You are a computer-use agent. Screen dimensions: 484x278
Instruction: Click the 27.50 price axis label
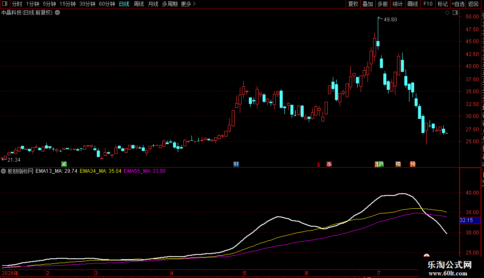tap(472, 130)
